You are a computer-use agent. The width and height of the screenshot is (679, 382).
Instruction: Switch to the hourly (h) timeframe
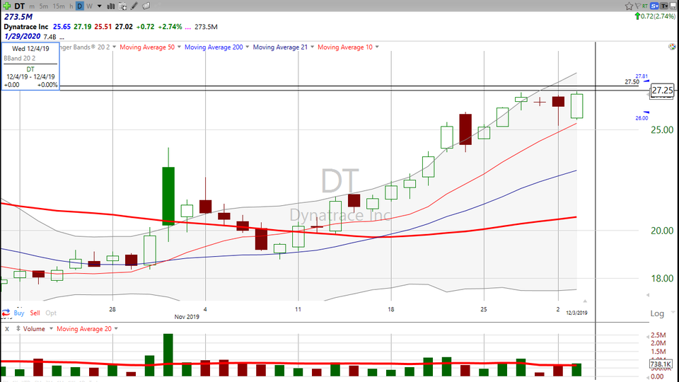click(71, 6)
